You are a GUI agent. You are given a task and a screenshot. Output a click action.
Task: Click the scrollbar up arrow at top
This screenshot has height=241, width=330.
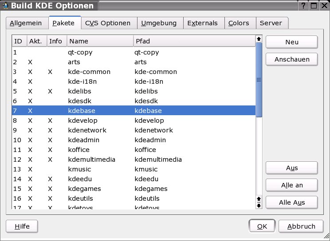coord(259,39)
